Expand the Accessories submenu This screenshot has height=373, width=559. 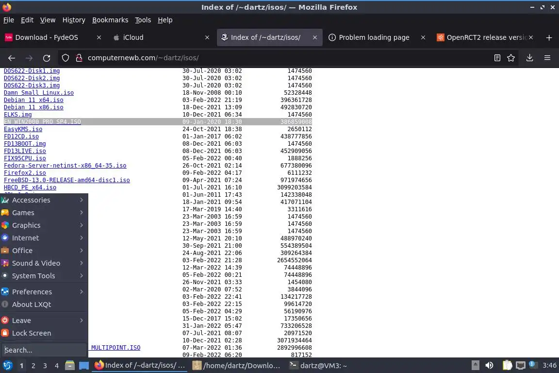coord(44,200)
